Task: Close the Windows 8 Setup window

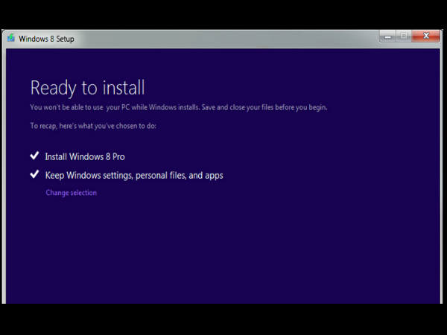Action: click(425, 36)
